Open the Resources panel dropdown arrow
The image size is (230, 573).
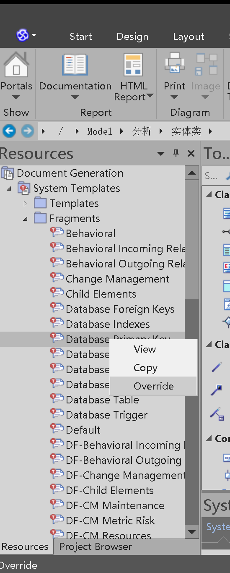coord(161,154)
